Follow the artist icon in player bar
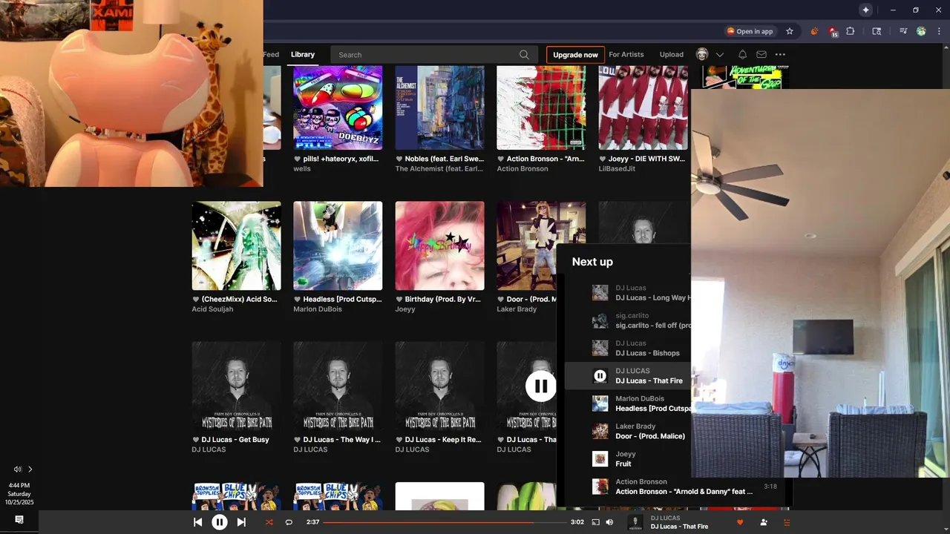The image size is (950, 534). (x=764, y=522)
